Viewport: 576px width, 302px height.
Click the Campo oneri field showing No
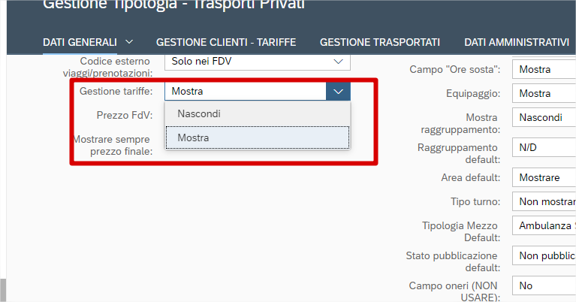coord(544,286)
